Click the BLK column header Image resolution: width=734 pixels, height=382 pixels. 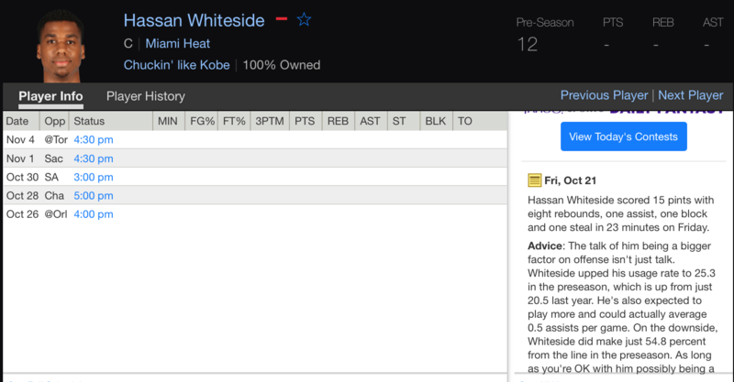click(436, 121)
